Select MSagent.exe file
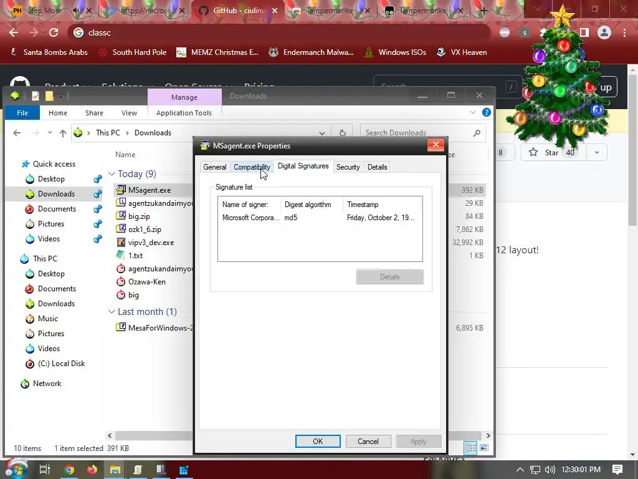Viewport: 638px width, 479px height. [149, 190]
